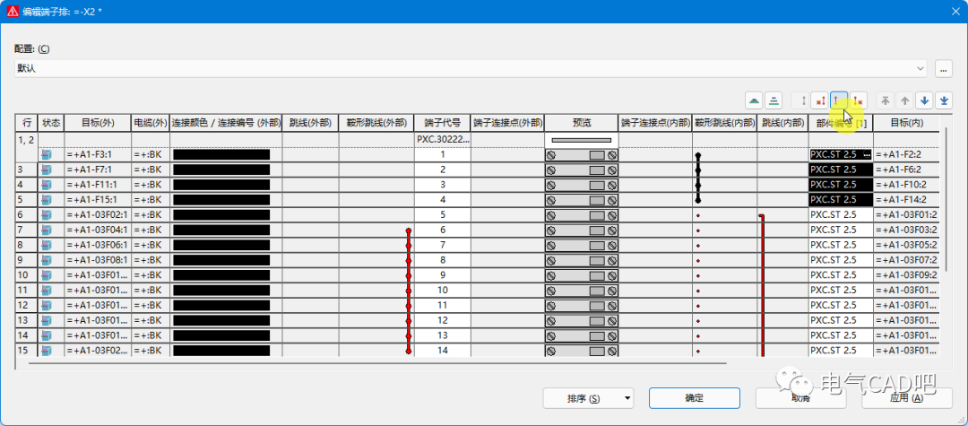Open the 配置 configuration dropdown
Viewport: 968px width, 426px height.
pyautogui.click(x=471, y=68)
